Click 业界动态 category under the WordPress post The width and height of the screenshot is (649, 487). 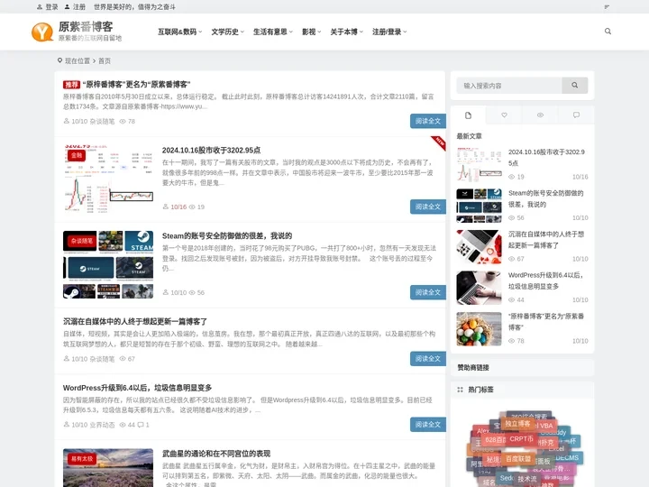pyautogui.click(x=102, y=425)
